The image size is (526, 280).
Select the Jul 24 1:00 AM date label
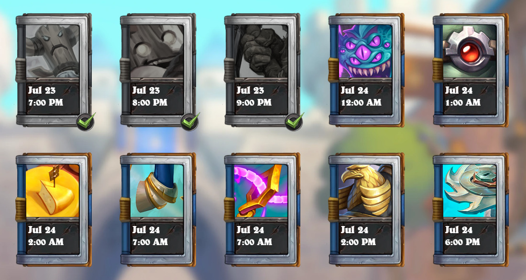462,97
